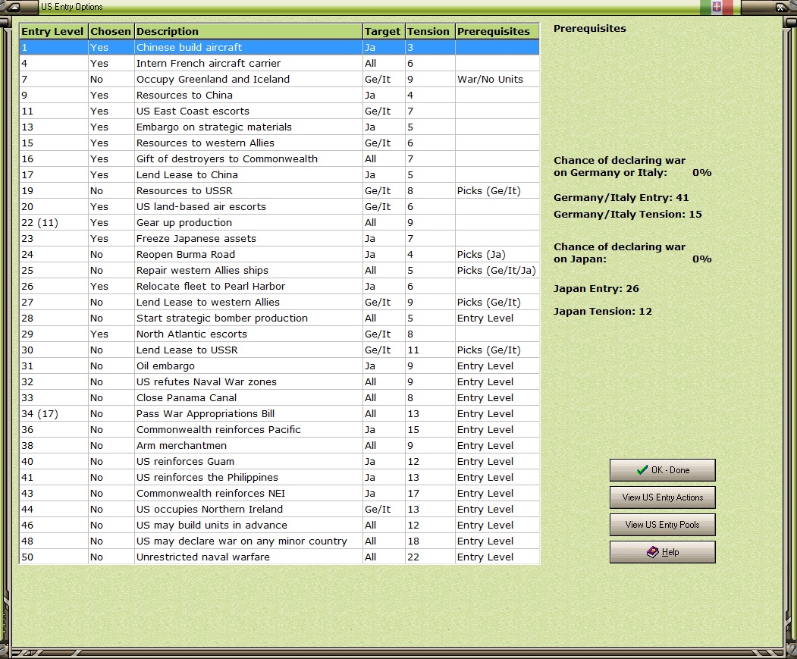The height and width of the screenshot is (659, 797).
Task: Click tension value 22 in last row
Action: coord(430,557)
